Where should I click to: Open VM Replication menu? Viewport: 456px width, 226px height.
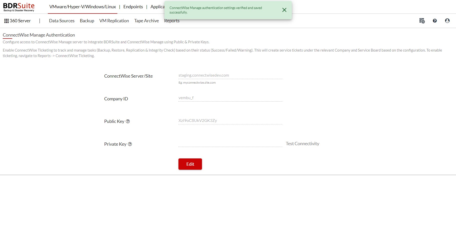tap(114, 21)
